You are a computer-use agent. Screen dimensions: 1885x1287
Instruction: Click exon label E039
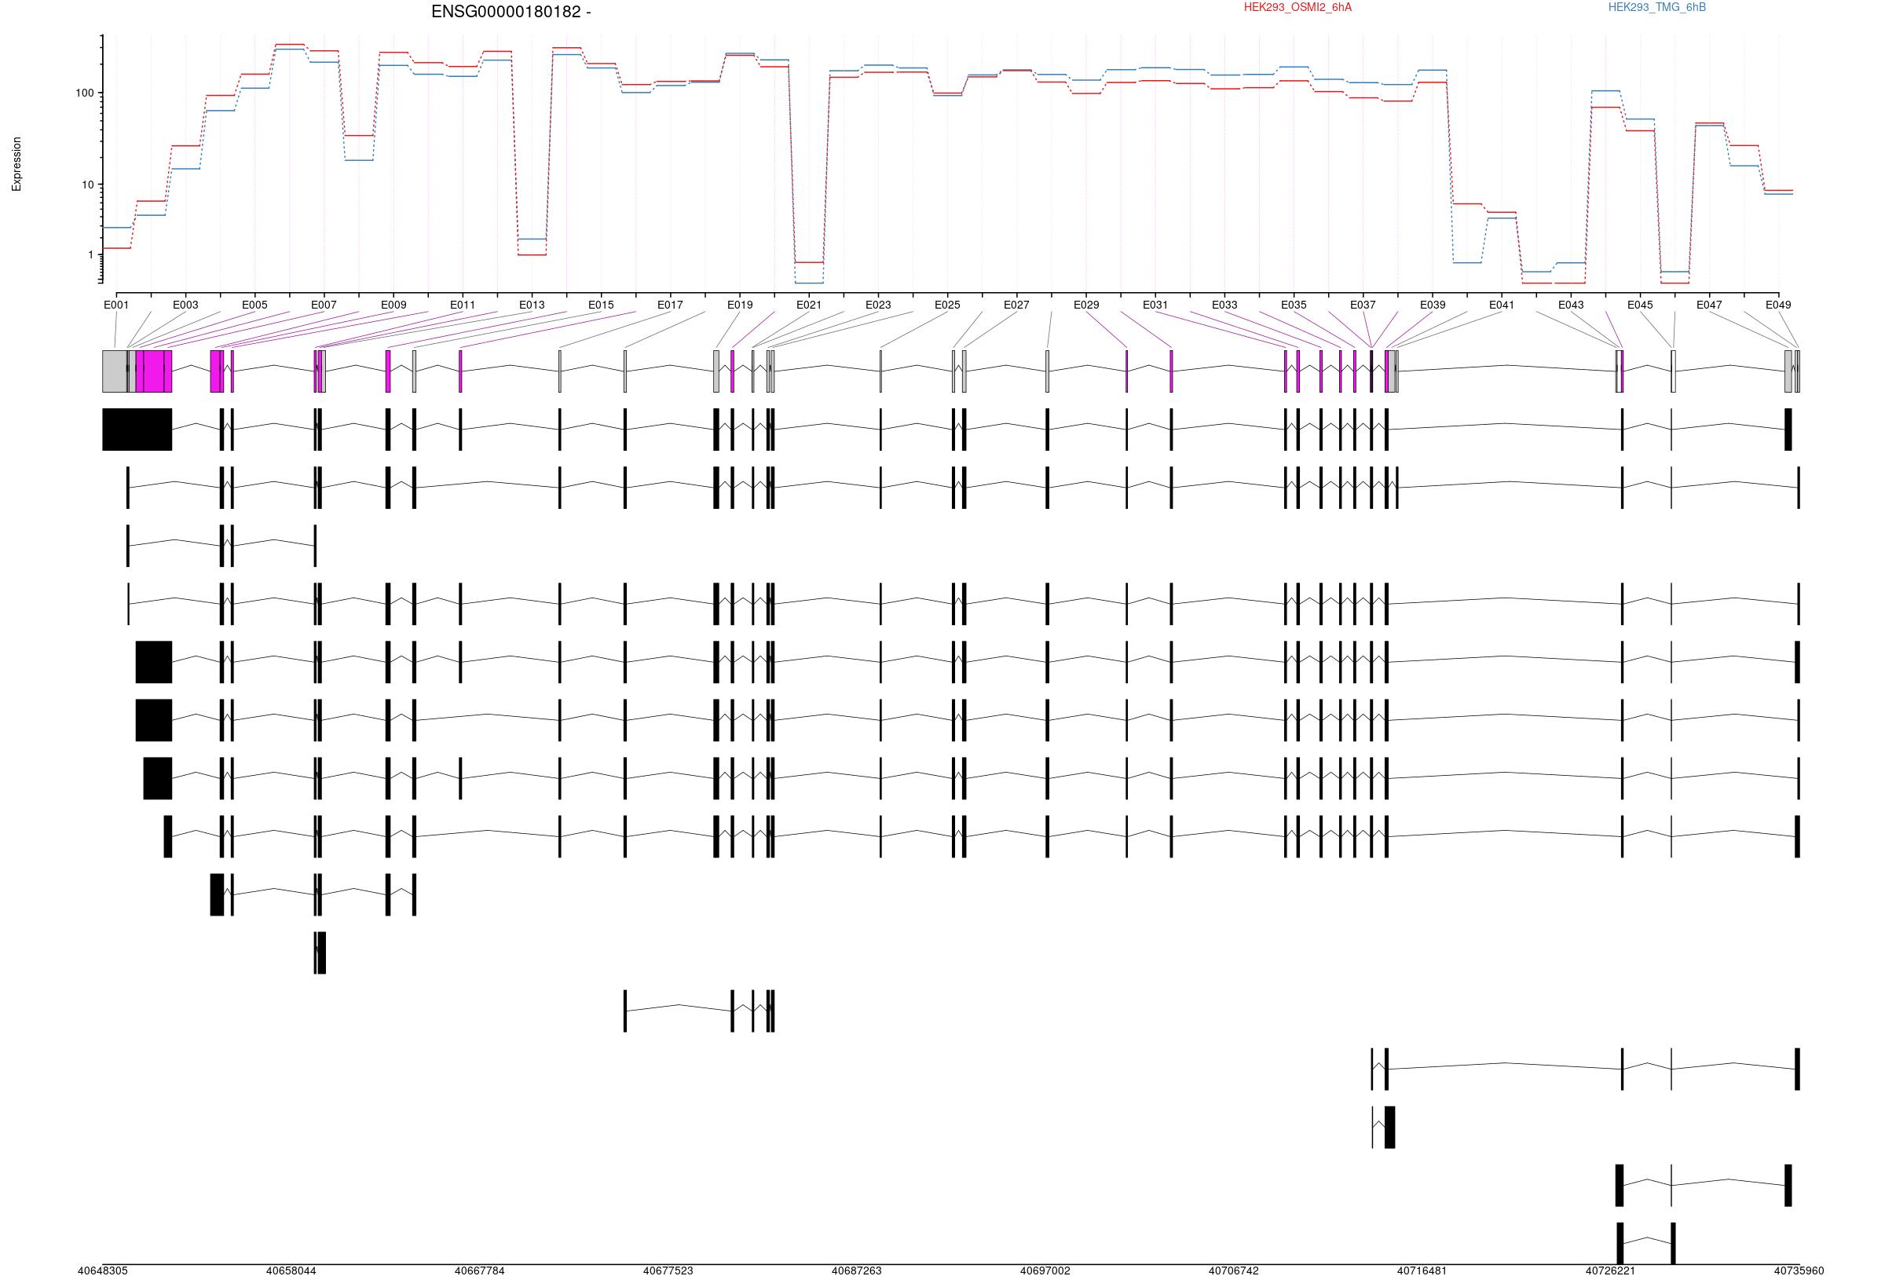pos(1433,305)
